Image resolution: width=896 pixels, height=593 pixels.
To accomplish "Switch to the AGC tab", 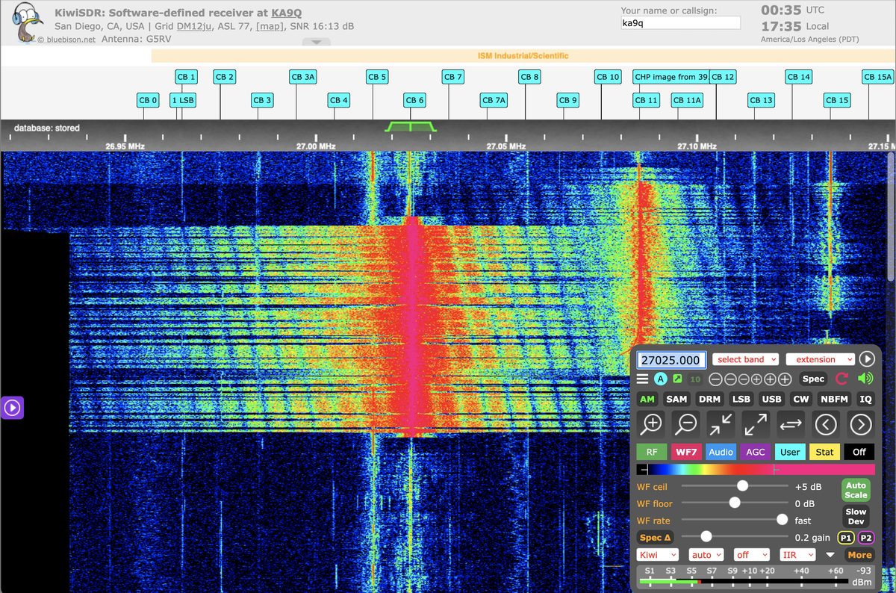I will [x=756, y=452].
